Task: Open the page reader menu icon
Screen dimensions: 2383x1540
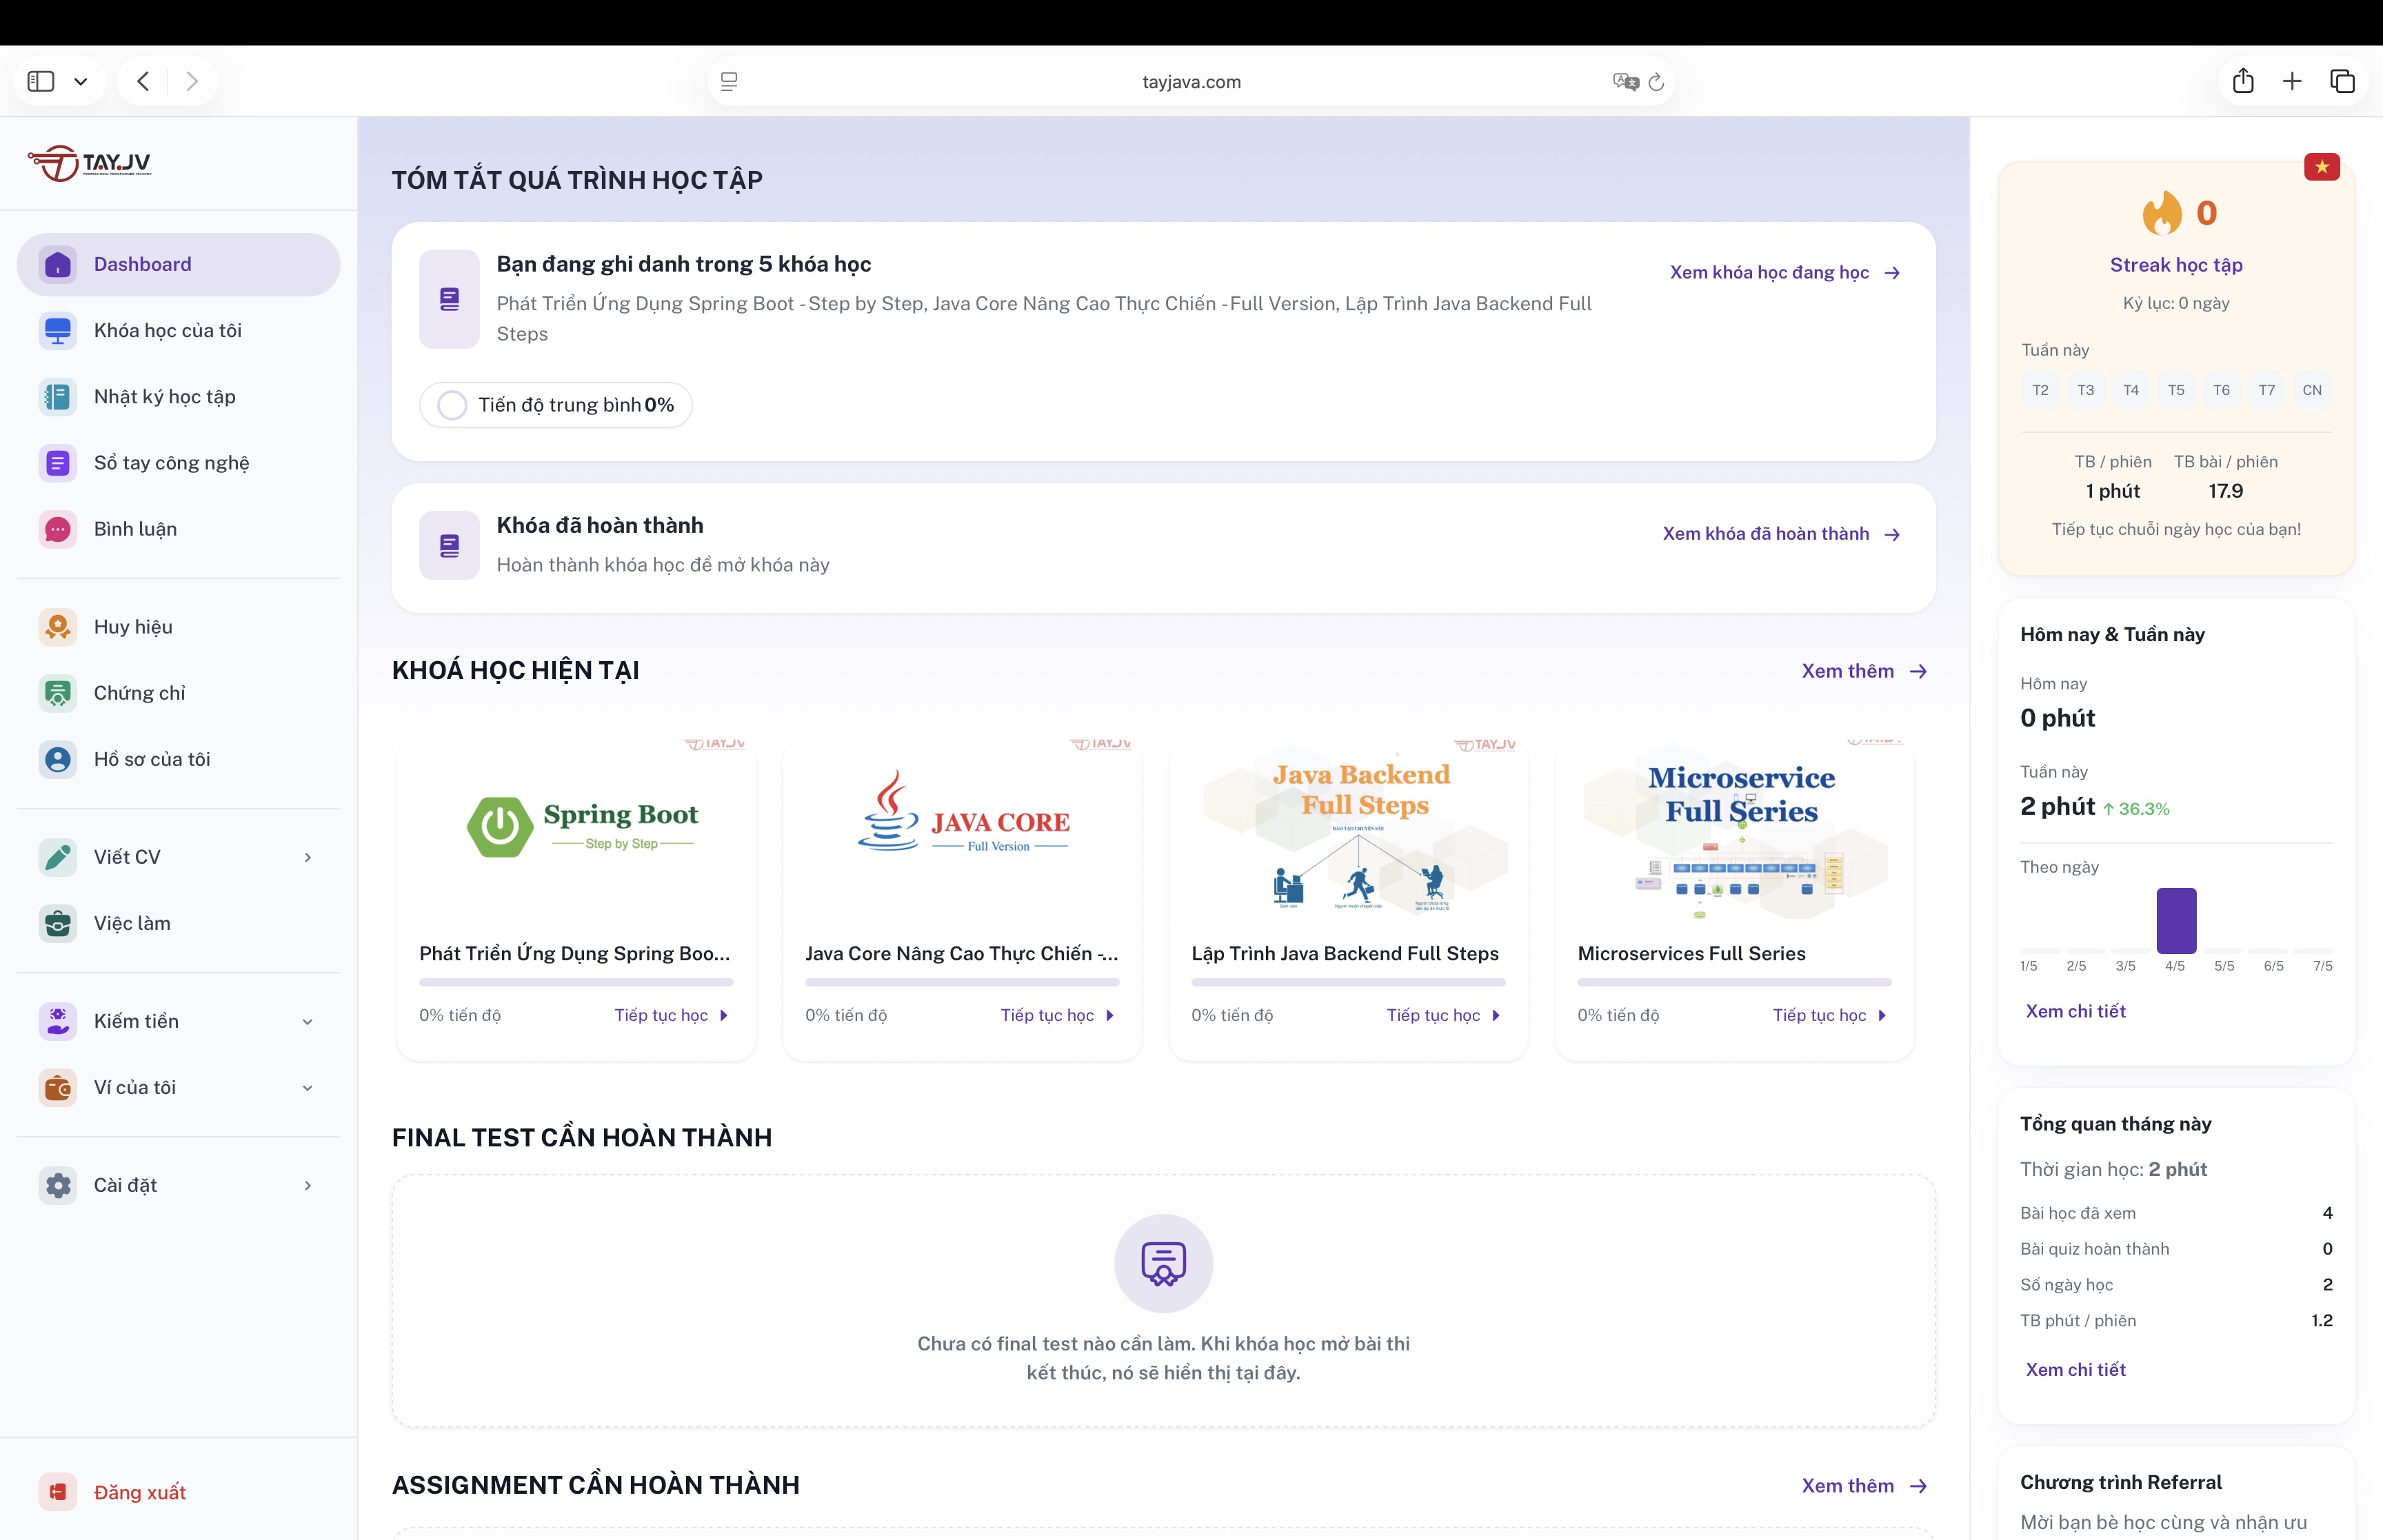Action: click(729, 82)
